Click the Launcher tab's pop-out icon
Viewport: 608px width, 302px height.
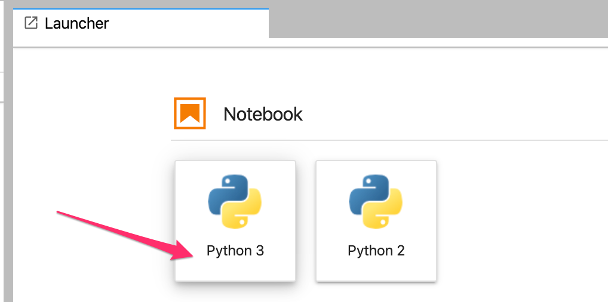point(30,23)
